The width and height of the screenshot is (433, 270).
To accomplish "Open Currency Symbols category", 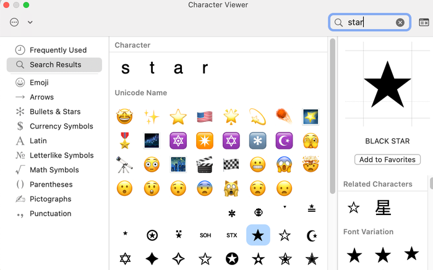I will [54, 126].
